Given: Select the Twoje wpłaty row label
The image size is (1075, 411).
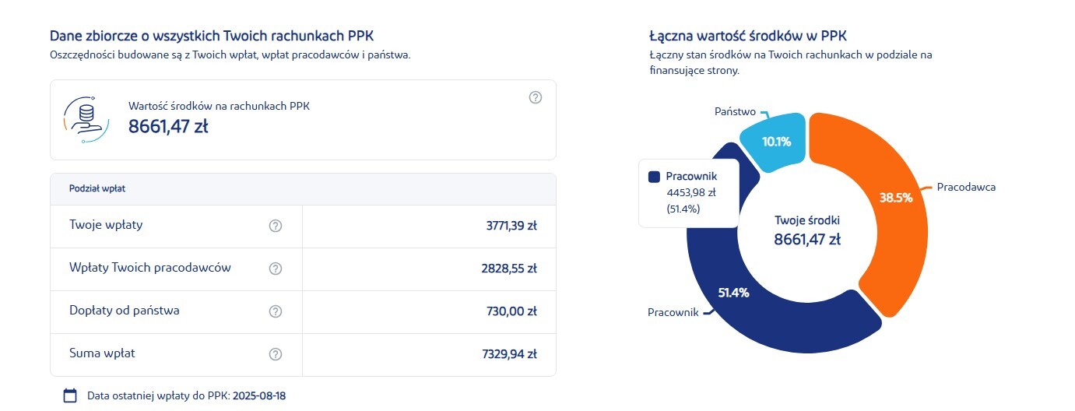Looking at the screenshot, I should [x=106, y=225].
